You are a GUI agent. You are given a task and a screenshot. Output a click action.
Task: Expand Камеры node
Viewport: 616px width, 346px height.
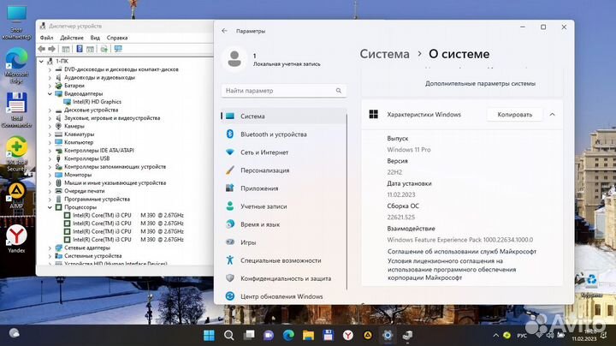50,126
